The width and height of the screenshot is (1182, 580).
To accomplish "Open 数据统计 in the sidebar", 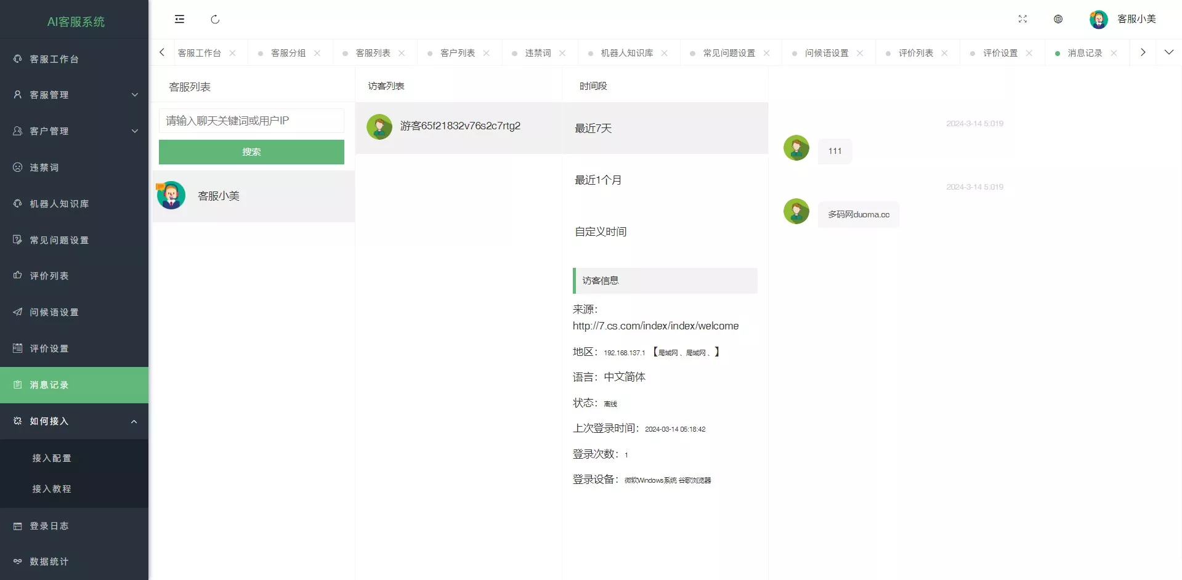I will (49, 562).
